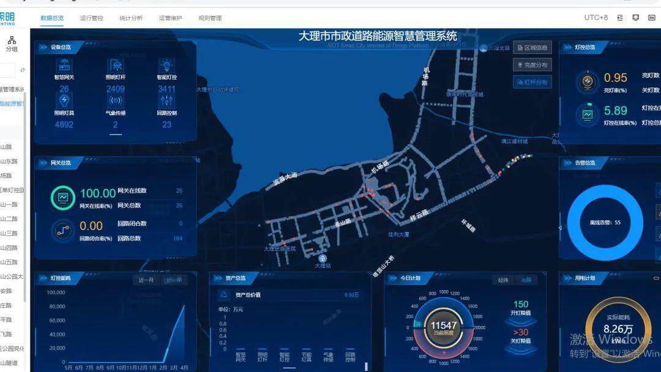
Task: Expand the 设备总览 panel header arrow
Action: [x=43, y=46]
